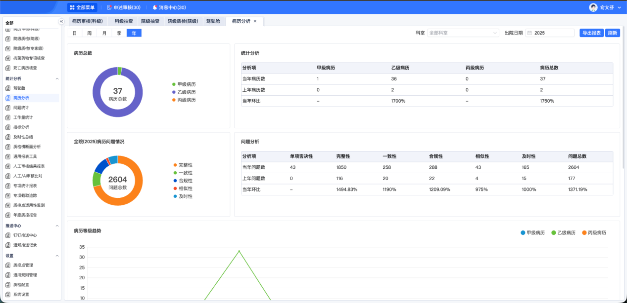The width and height of the screenshot is (627, 303).
Task: Click the icon beside 质控点管理
Action: 8,265
